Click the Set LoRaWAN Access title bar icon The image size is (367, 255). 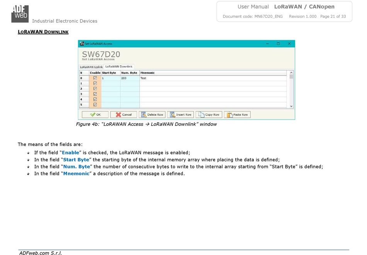coord(82,44)
